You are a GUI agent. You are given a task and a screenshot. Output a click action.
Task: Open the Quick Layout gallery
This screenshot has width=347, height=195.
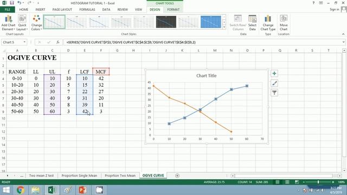pyautogui.click(x=22, y=23)
